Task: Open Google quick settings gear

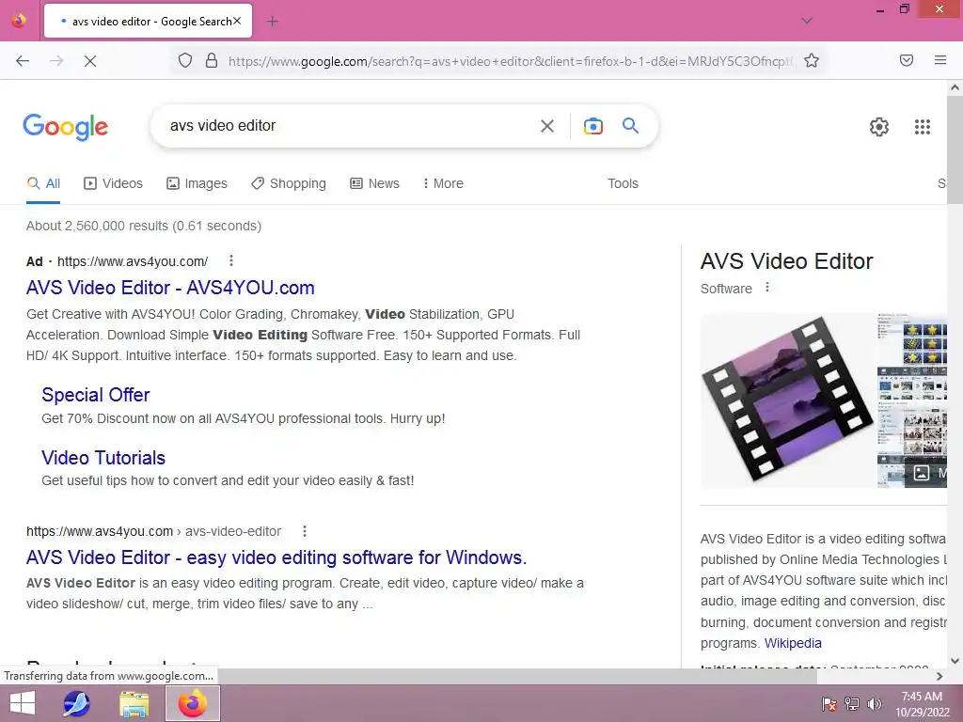Action: (879, 127)
